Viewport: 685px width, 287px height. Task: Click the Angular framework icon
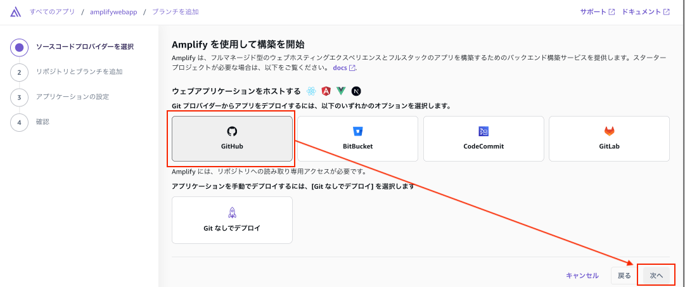pyautogui.click(x=326, y=91)
